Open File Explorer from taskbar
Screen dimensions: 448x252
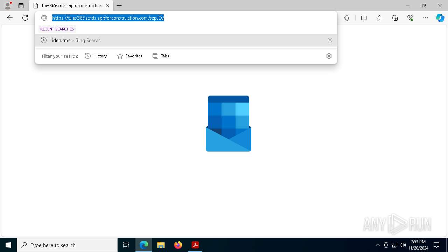tap(161, 245)
